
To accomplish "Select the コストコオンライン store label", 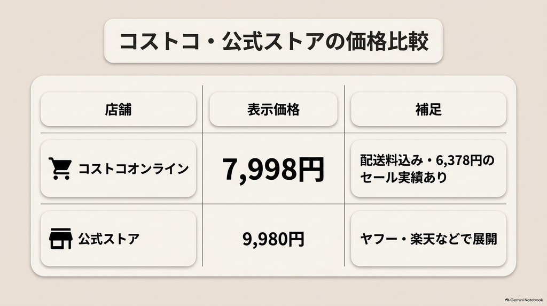I will (x=133, y=169).
